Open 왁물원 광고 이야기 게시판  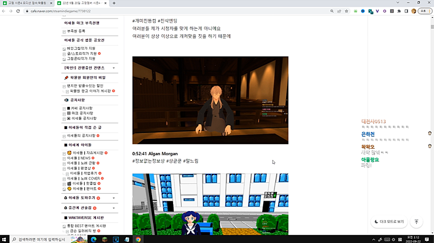coord(90,91)
